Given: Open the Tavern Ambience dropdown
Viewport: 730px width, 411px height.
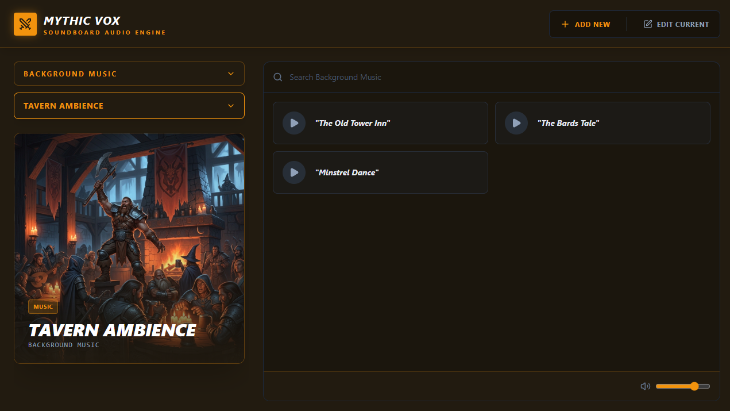Looking at the screenshot, I should [129, 106].
